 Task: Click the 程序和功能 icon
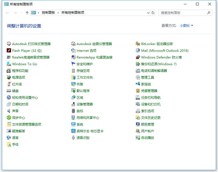click(9, 71)
